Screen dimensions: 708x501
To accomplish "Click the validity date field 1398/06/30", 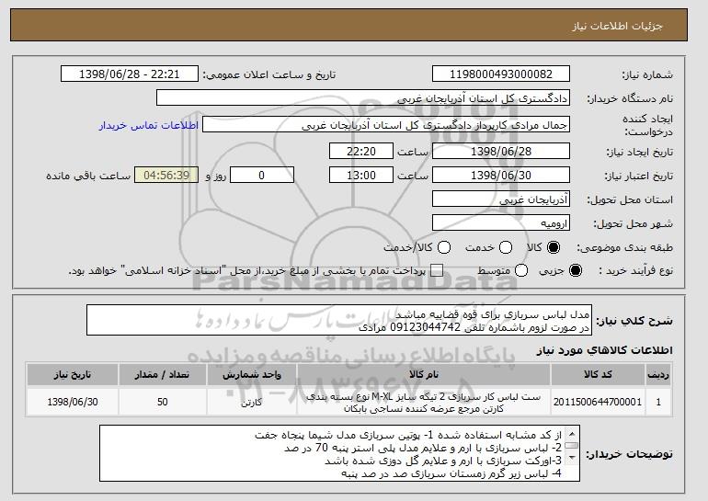I will click(x=501, y=176).
